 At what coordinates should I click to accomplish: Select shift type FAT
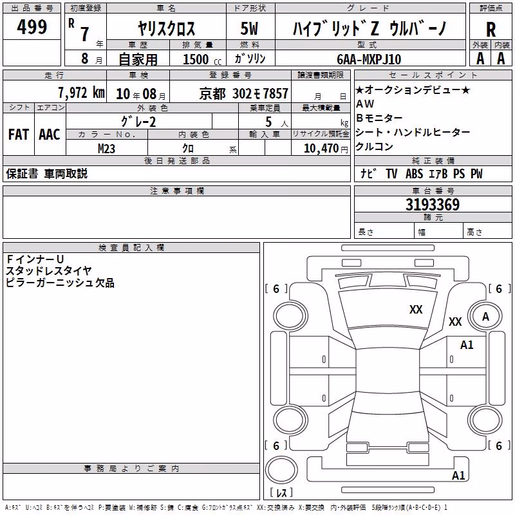point(19,135)
